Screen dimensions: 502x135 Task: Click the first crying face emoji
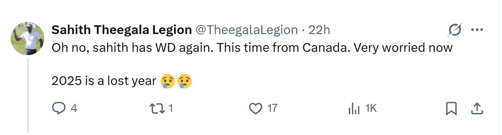point(168,81)
